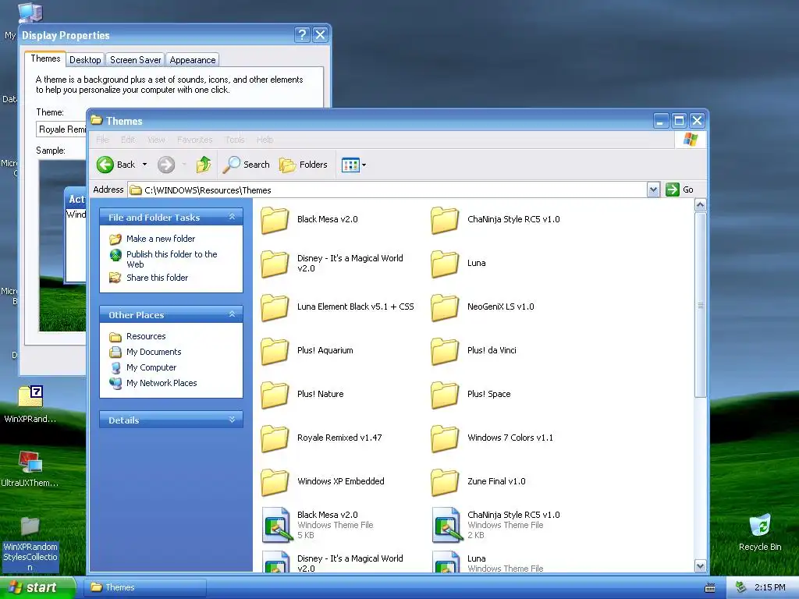Expand the address bar dropdown
Viewport: 799px width, 599px height.
[x=653, y=190]
